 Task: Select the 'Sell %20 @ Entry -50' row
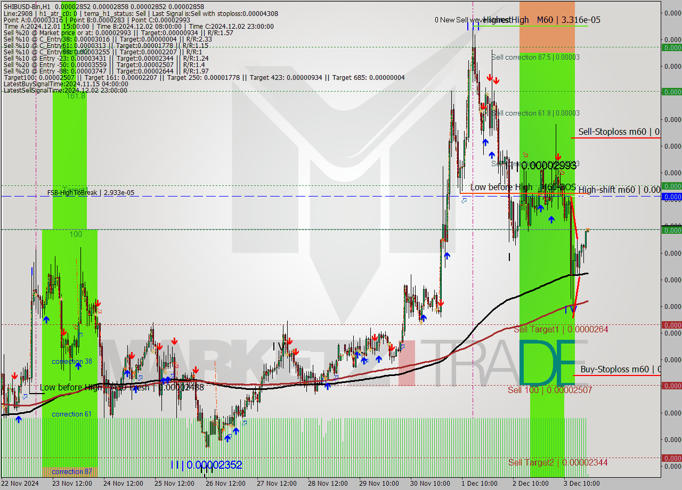click(x=104, y=64)
